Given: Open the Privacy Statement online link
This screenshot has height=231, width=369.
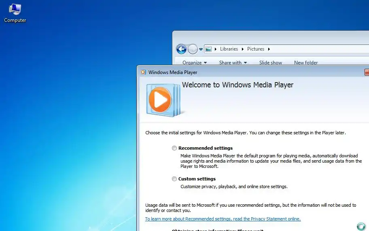Looking at the screenshot, I should [x=223, y=219].
